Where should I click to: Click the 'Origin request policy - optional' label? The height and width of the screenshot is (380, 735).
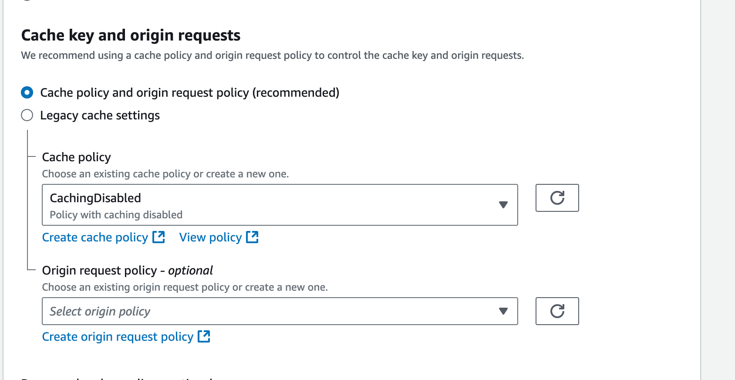127,271
